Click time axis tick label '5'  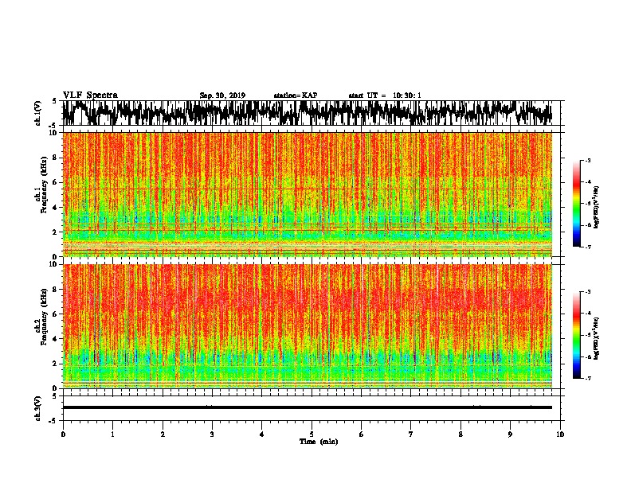click(312, 434)
